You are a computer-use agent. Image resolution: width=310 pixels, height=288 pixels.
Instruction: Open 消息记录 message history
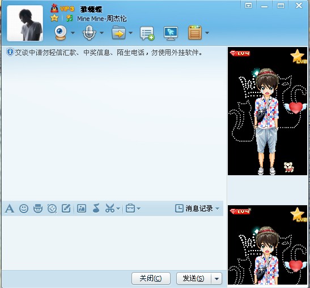[194, 209]
